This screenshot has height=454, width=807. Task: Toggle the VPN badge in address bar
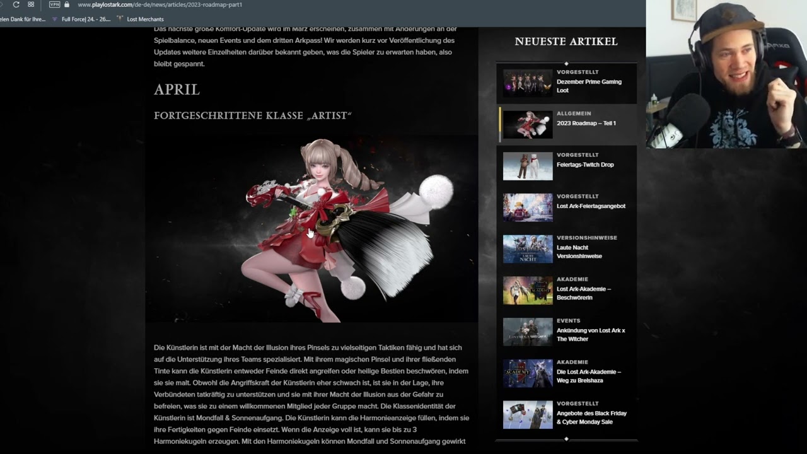click(x=54, y=4)
